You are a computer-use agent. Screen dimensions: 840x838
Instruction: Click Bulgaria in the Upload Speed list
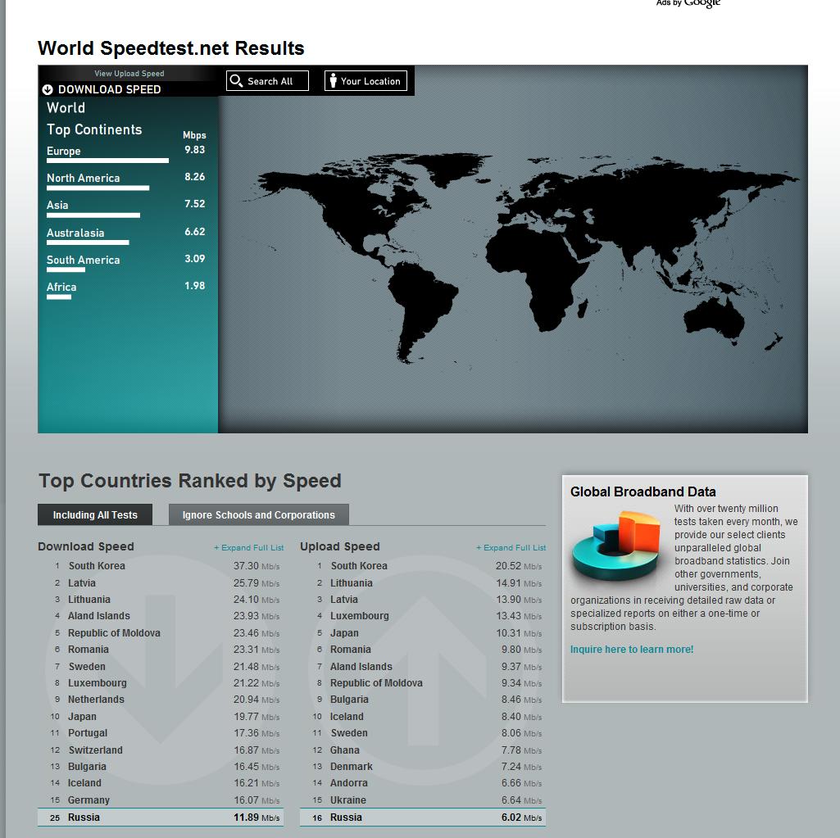coord(349,700)
